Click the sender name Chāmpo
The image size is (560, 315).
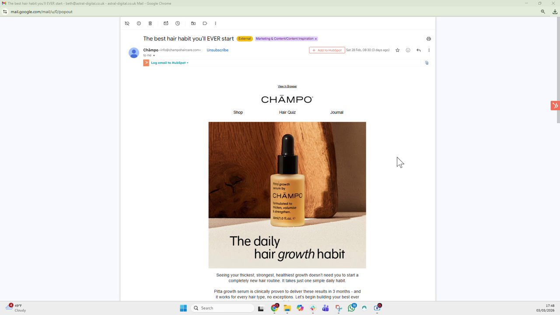point(150,50)
